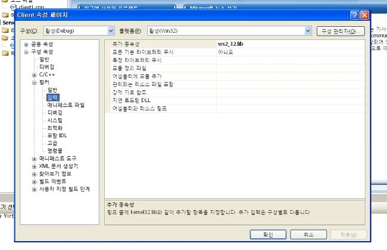Screen dimensions: 387x250
Task: Click the 취소 cancel button
Action: [308, 235]
